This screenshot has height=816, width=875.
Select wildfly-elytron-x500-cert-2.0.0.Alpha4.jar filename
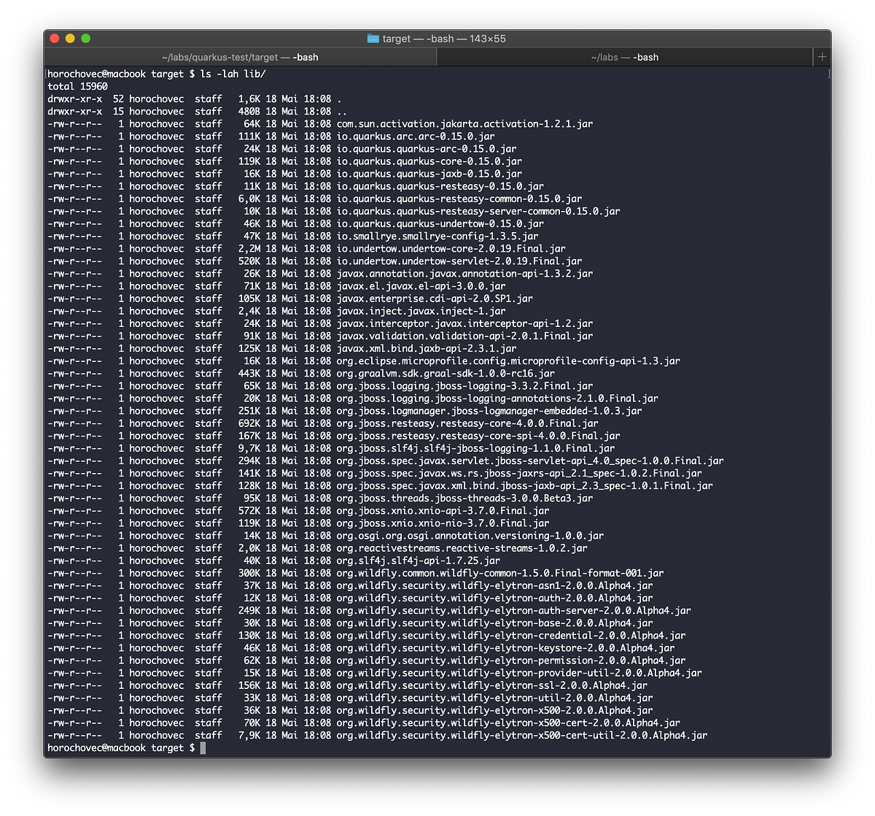[x=566, y=723]
